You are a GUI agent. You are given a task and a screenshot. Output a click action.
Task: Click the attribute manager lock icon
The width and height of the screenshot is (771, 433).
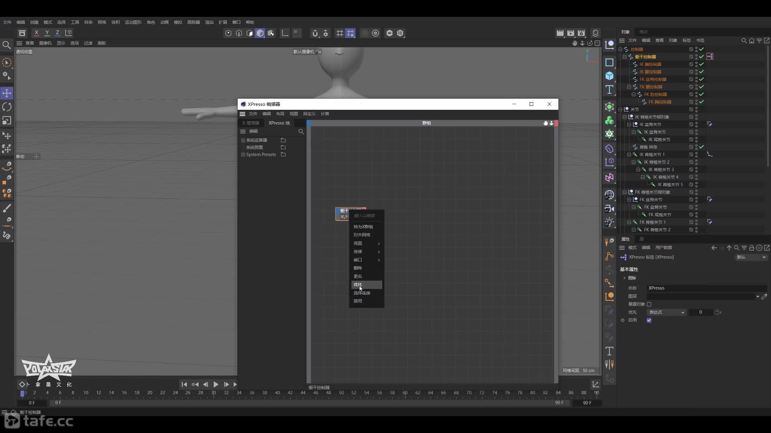752,248
